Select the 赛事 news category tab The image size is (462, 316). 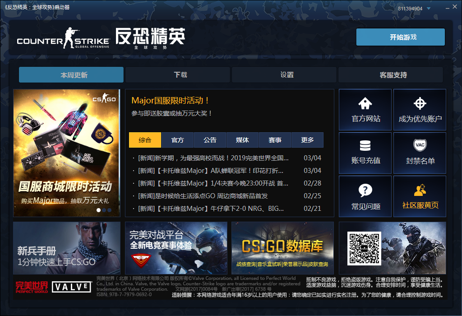[x=275, y=140]
